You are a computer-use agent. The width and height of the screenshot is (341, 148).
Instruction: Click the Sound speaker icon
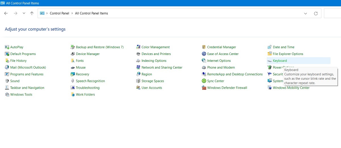pyautogui.click(x=7, y=81)
